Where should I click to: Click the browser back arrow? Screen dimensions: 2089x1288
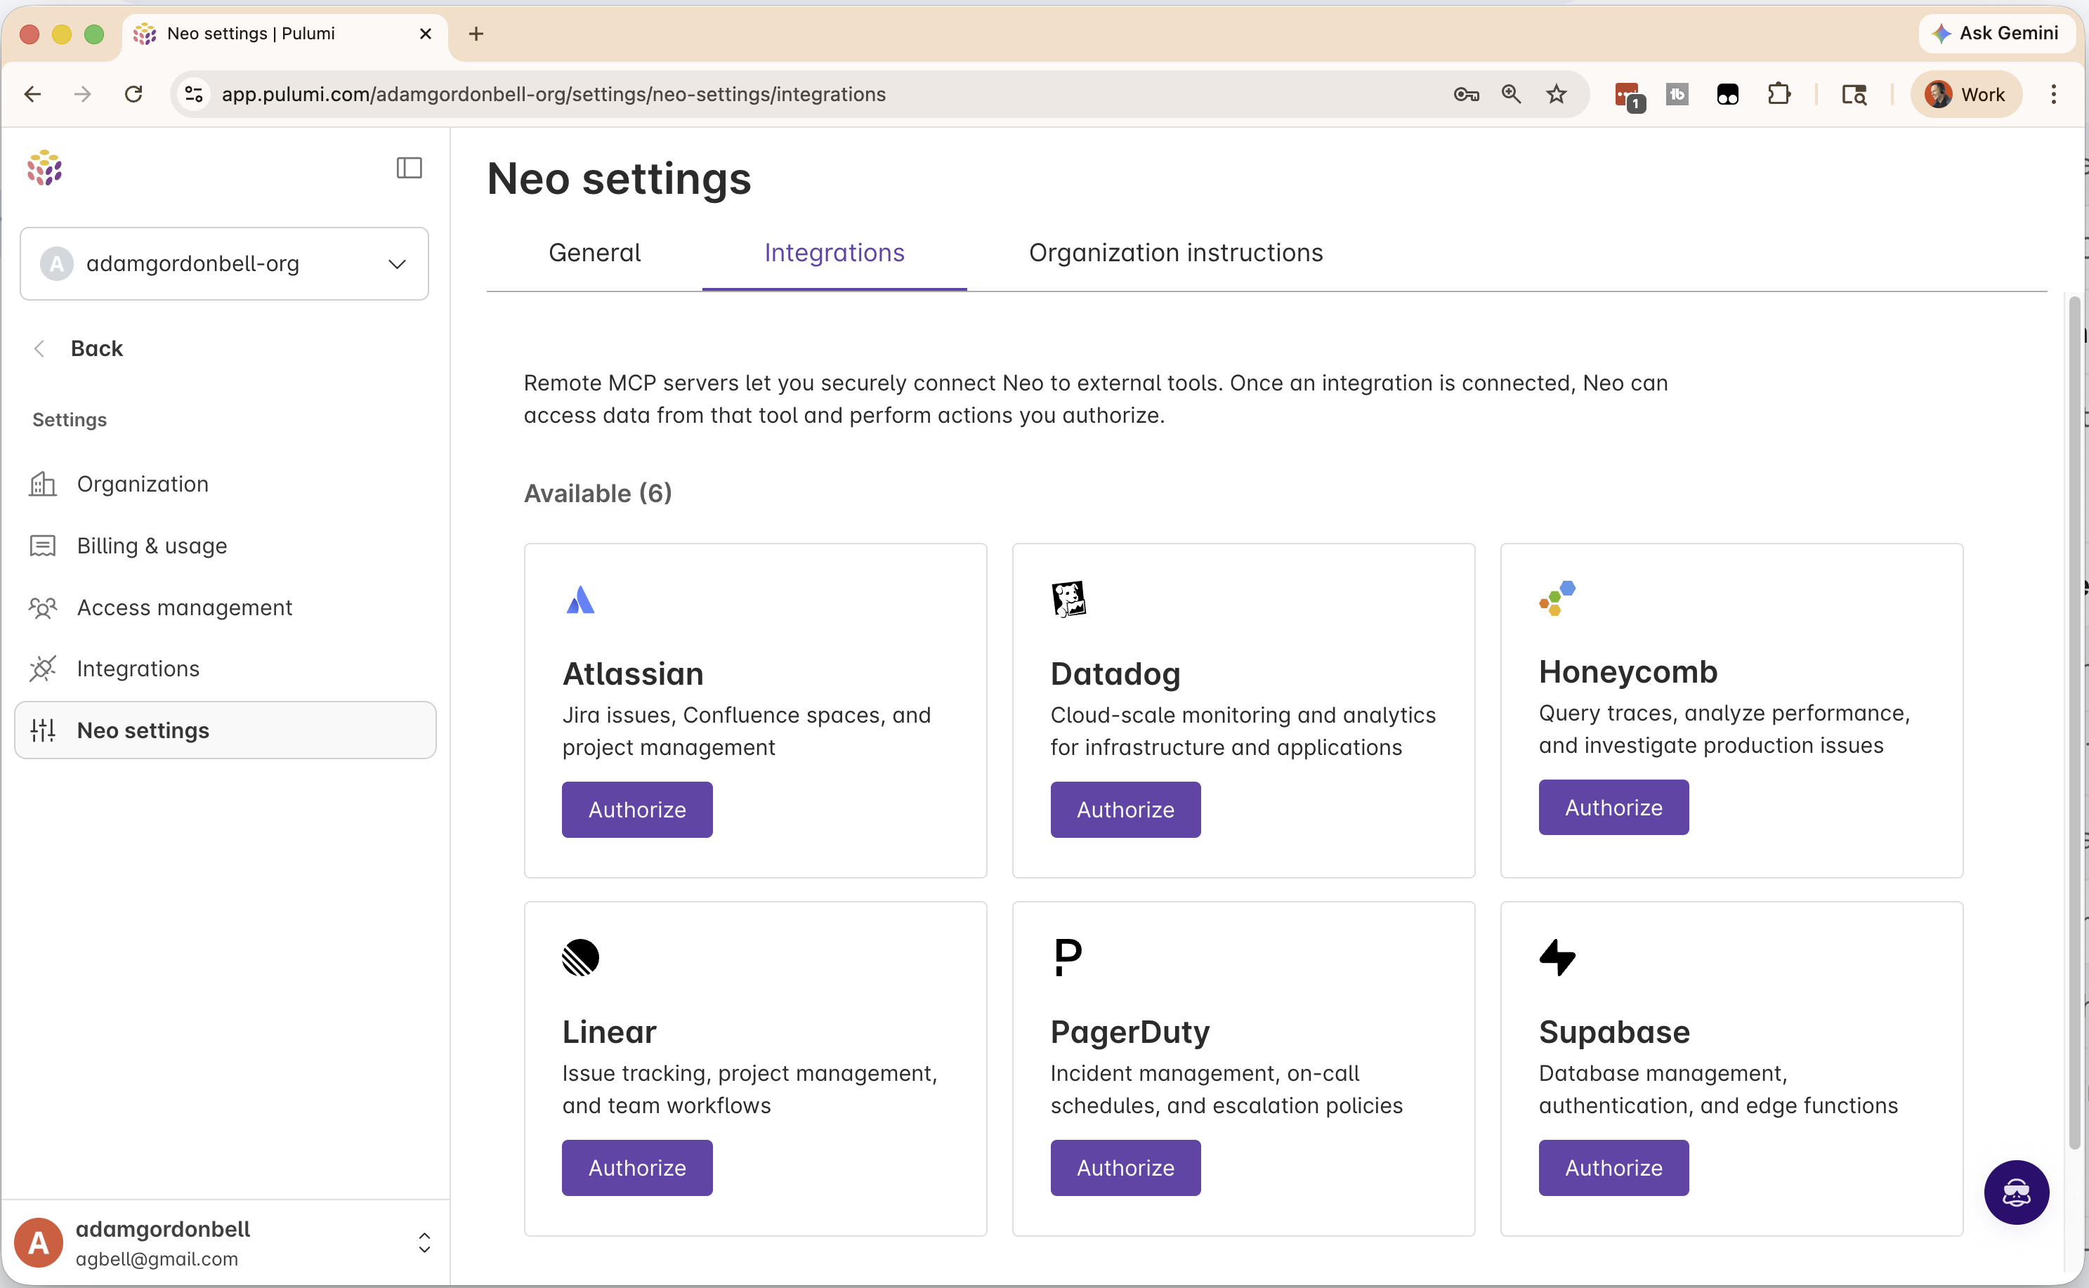(x=32, y=93)
